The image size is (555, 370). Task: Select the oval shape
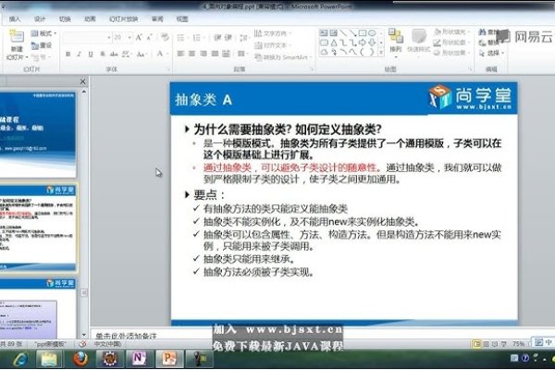click(372, 33)
